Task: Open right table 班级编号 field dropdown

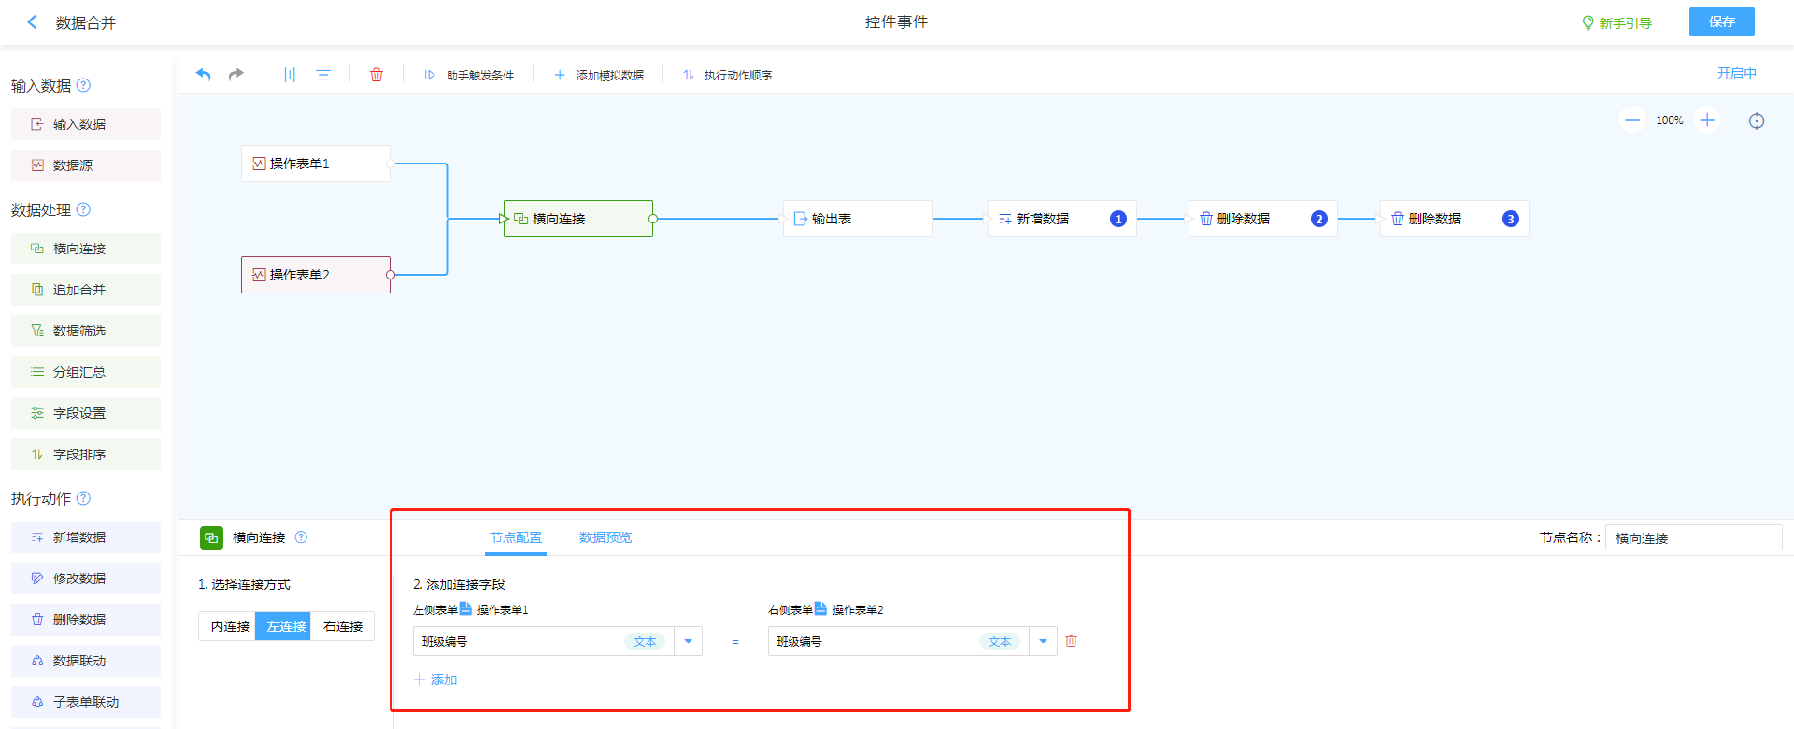Action: (1043, 641)
